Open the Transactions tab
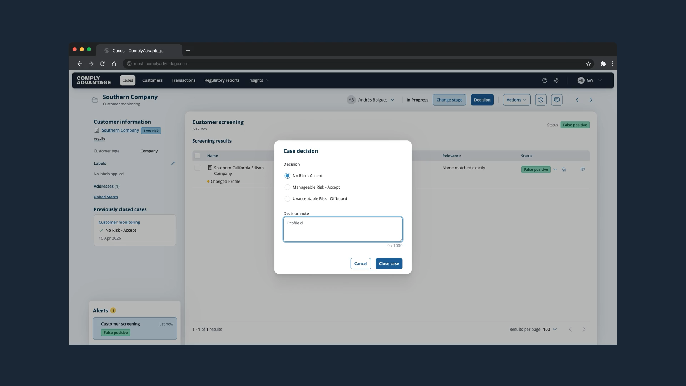 (x=183, y=80)
